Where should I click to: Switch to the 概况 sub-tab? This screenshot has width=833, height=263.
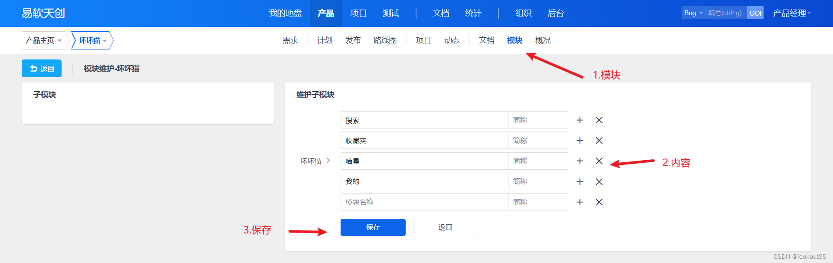543,40
